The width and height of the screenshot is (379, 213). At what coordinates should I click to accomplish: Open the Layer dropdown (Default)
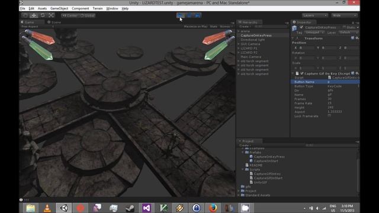click(349, 33)
